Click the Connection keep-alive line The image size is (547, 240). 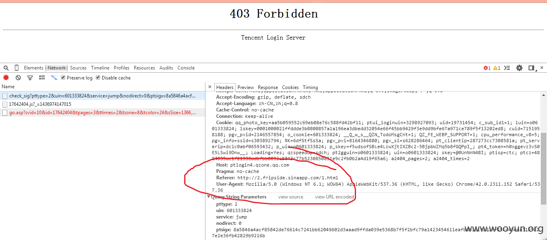[x=244, y=116]
